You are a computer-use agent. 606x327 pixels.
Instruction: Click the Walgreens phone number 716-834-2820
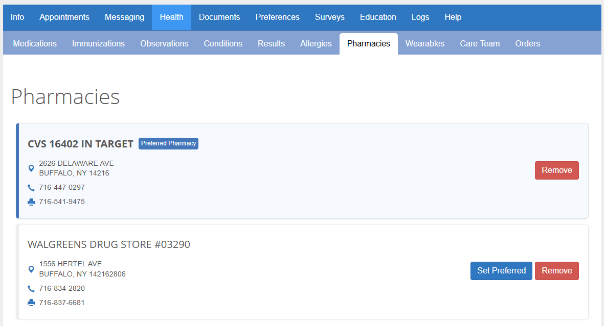[x=62, y=288]
